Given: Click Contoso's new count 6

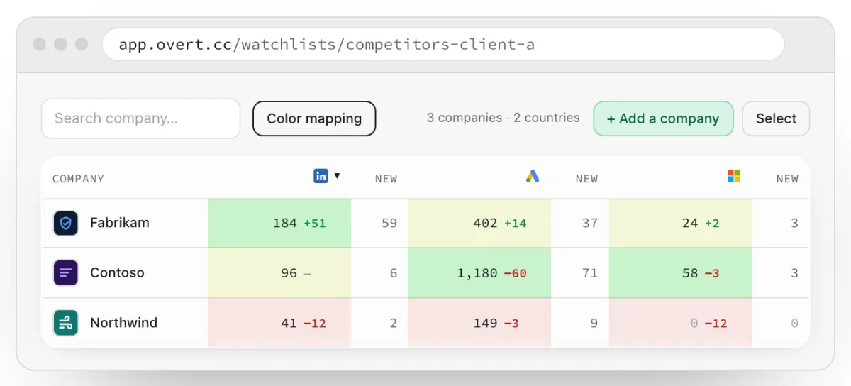Looking at the screenshot, I should (394, 273).
